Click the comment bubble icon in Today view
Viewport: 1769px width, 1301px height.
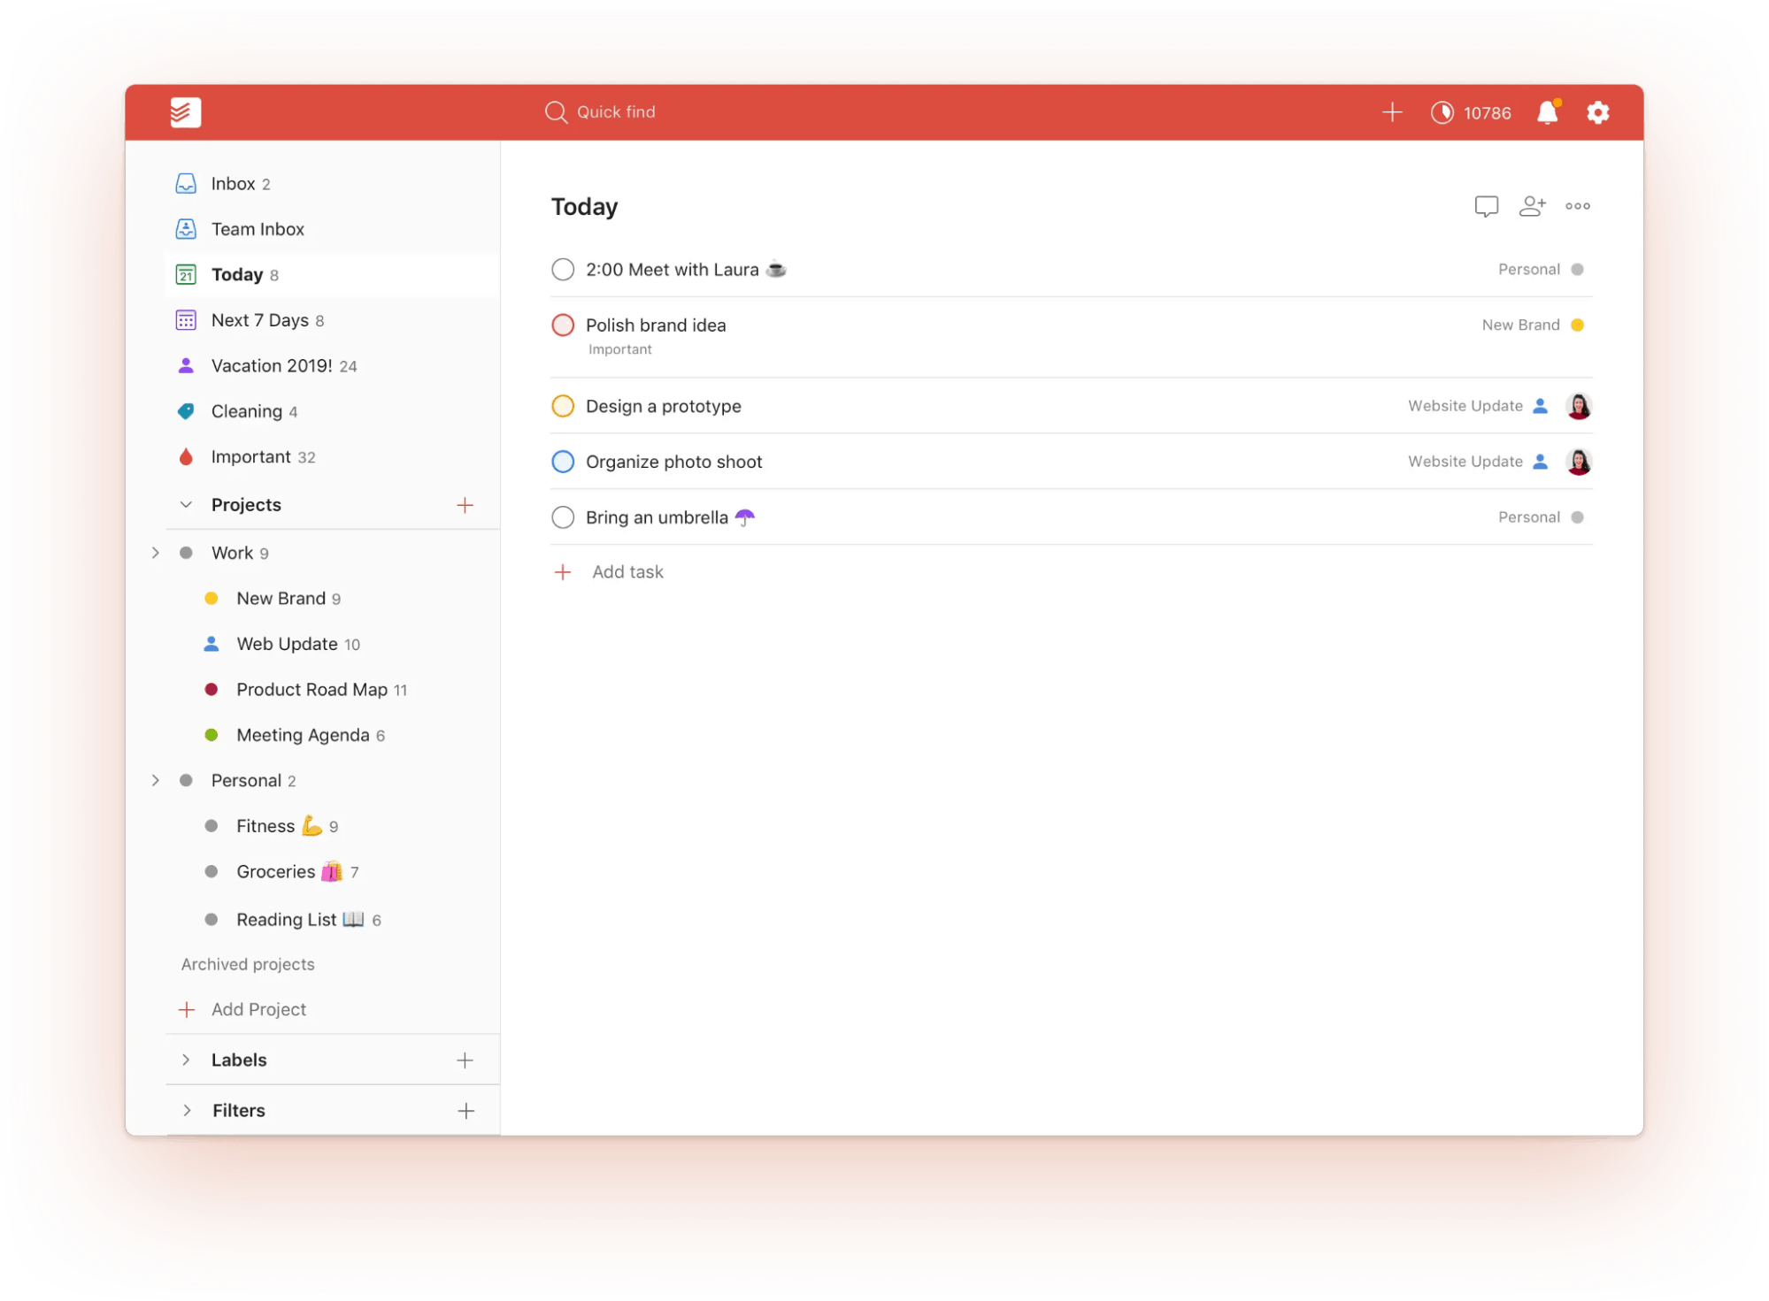click(x=1486, y=206)
